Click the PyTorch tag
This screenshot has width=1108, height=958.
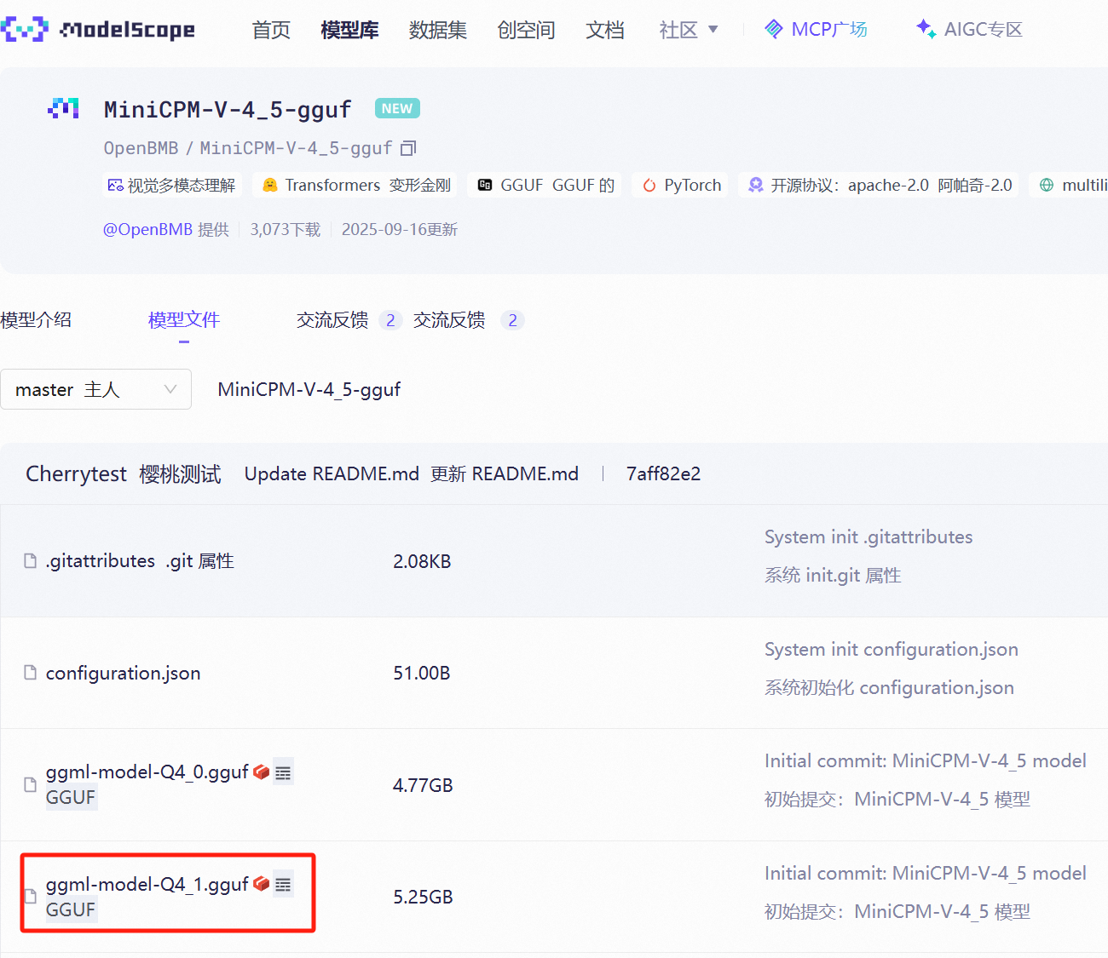tap(680, 185)
